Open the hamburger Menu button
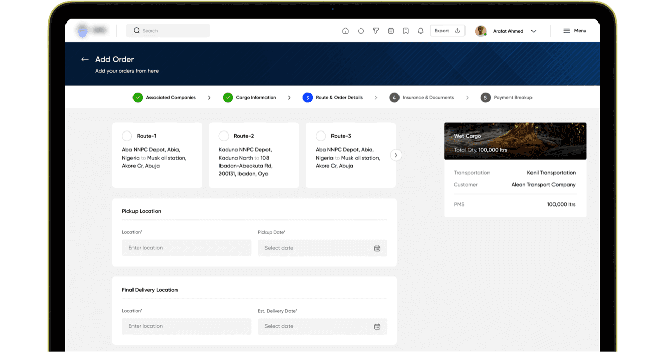This screenshot has width=665, height=352. [x=574, y=31]
